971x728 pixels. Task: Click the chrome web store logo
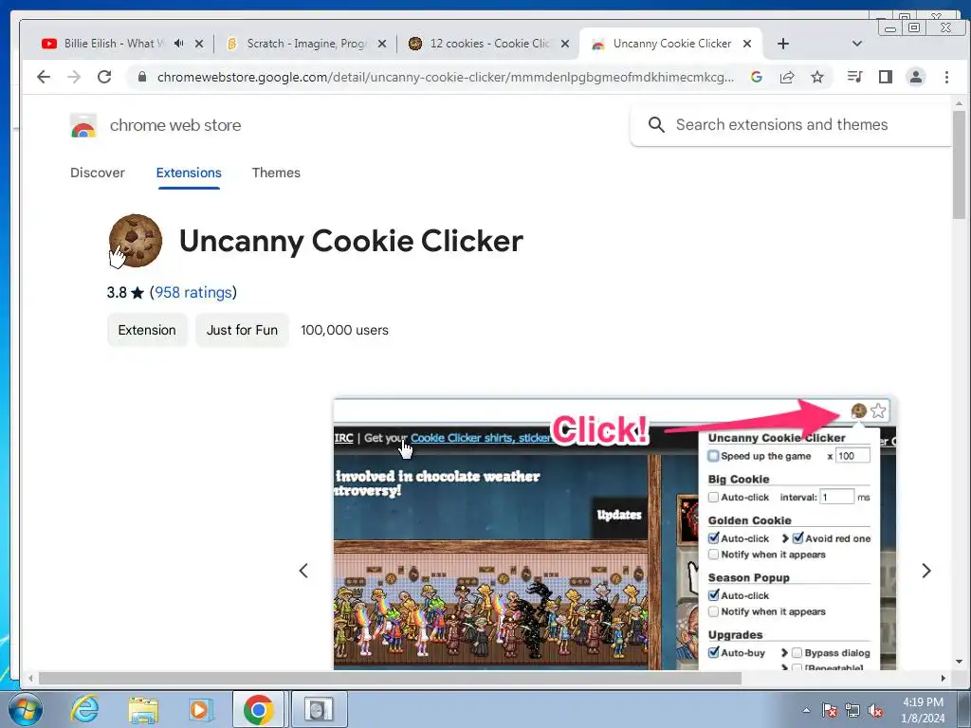[83, 126]
